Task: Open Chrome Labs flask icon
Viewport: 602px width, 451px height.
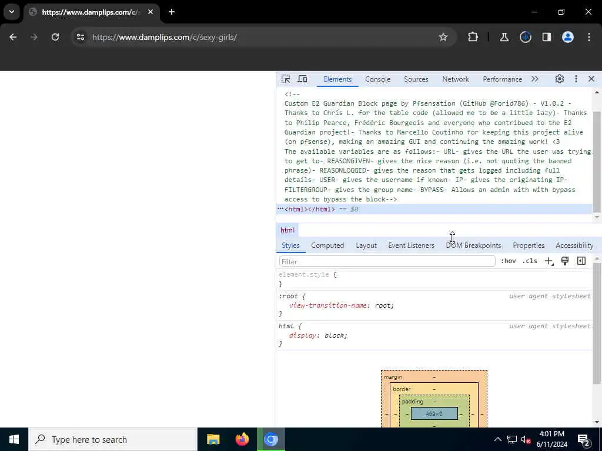Action: click(504, 37)
